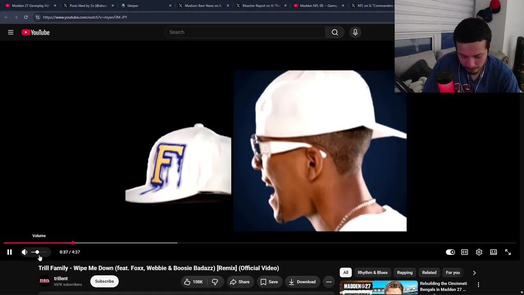The image size is (524, 295).
Task: Start voice search with the microphone
Action: [x=355, y=32]
